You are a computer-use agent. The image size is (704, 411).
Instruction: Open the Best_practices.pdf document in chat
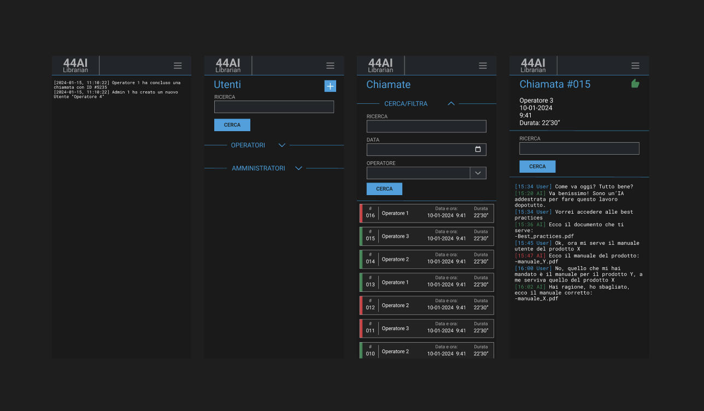pos(540,237)
